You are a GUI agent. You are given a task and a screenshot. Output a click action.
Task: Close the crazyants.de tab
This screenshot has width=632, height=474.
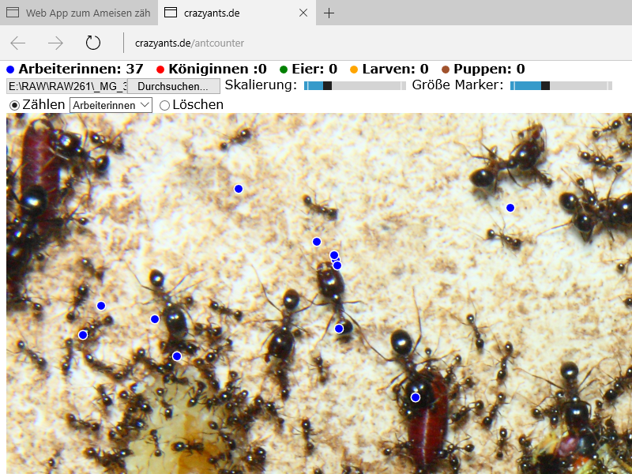304,13
